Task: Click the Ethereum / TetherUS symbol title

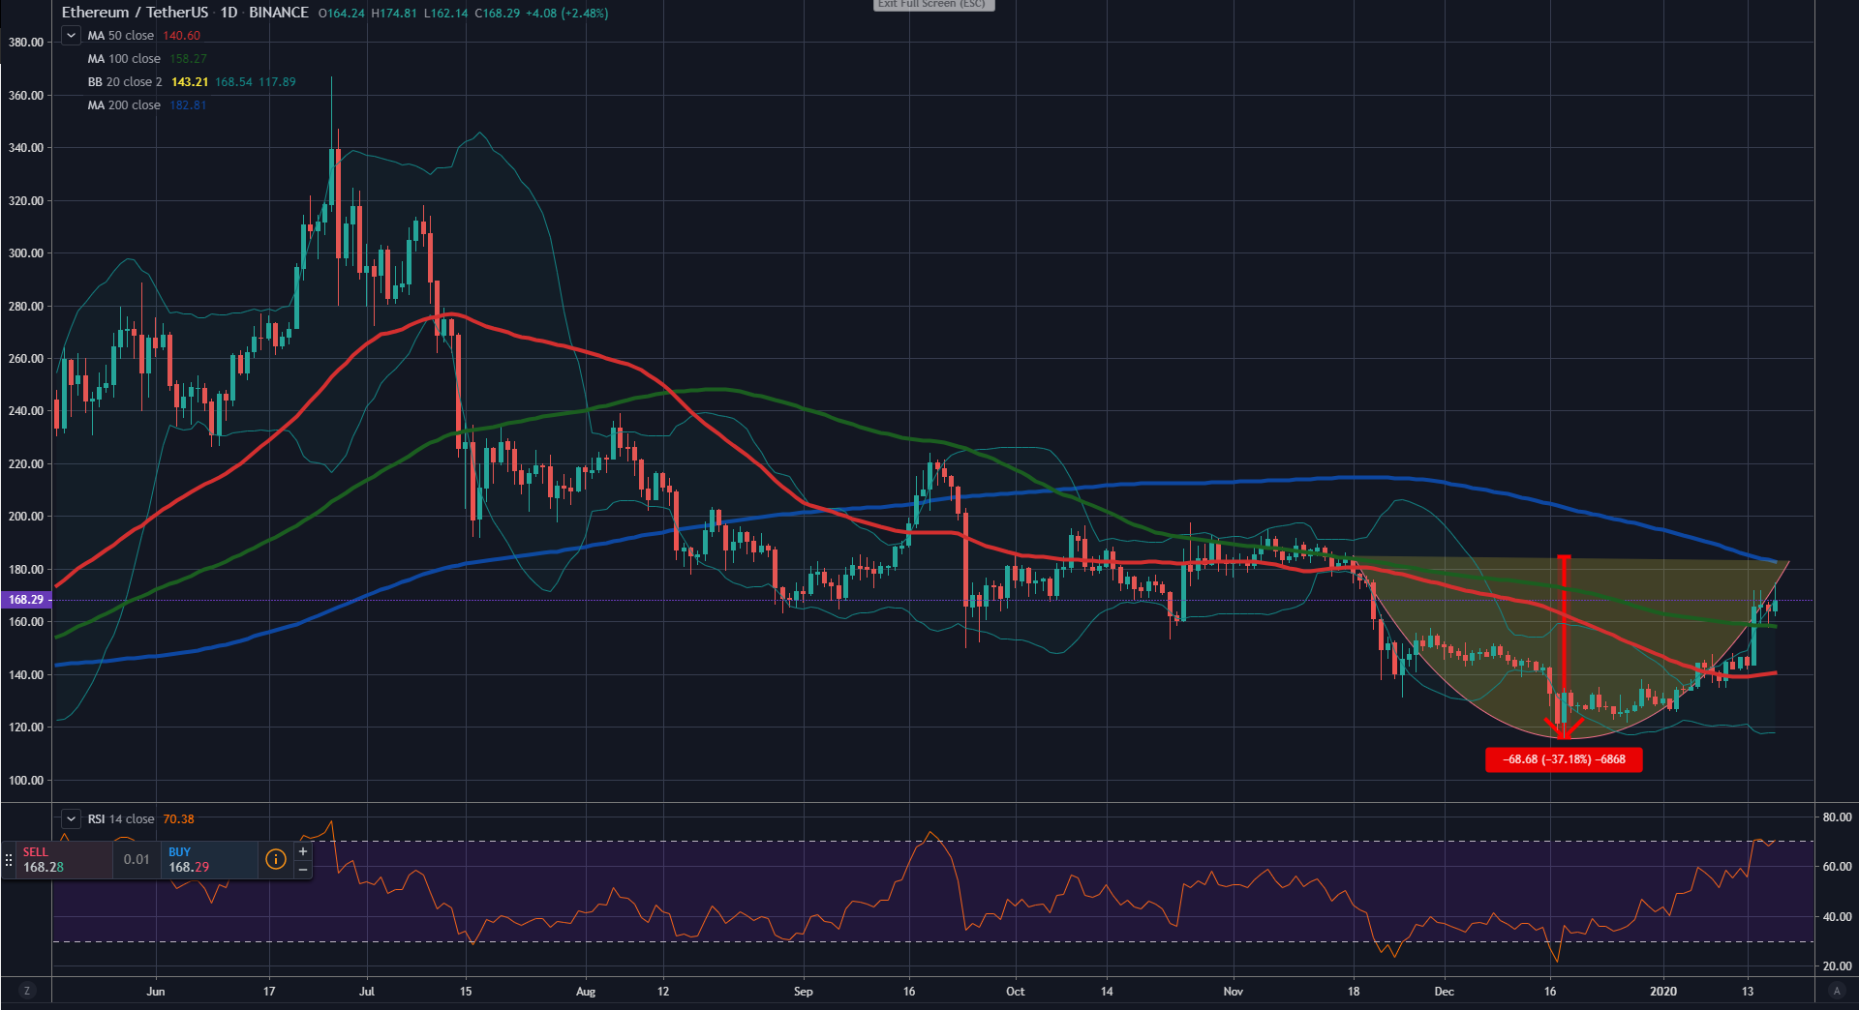Action: (x=136, y=13)
